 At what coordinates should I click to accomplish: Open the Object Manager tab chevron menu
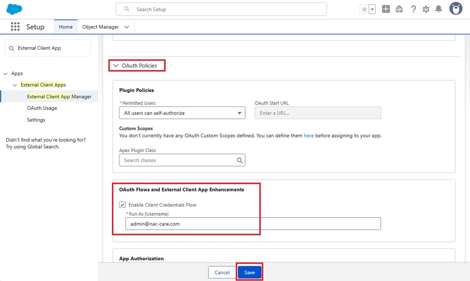[x=127, y=27]
